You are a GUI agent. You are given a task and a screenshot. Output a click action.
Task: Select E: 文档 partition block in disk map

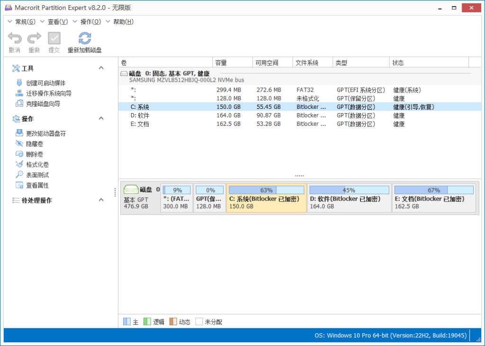coord(434,198)
